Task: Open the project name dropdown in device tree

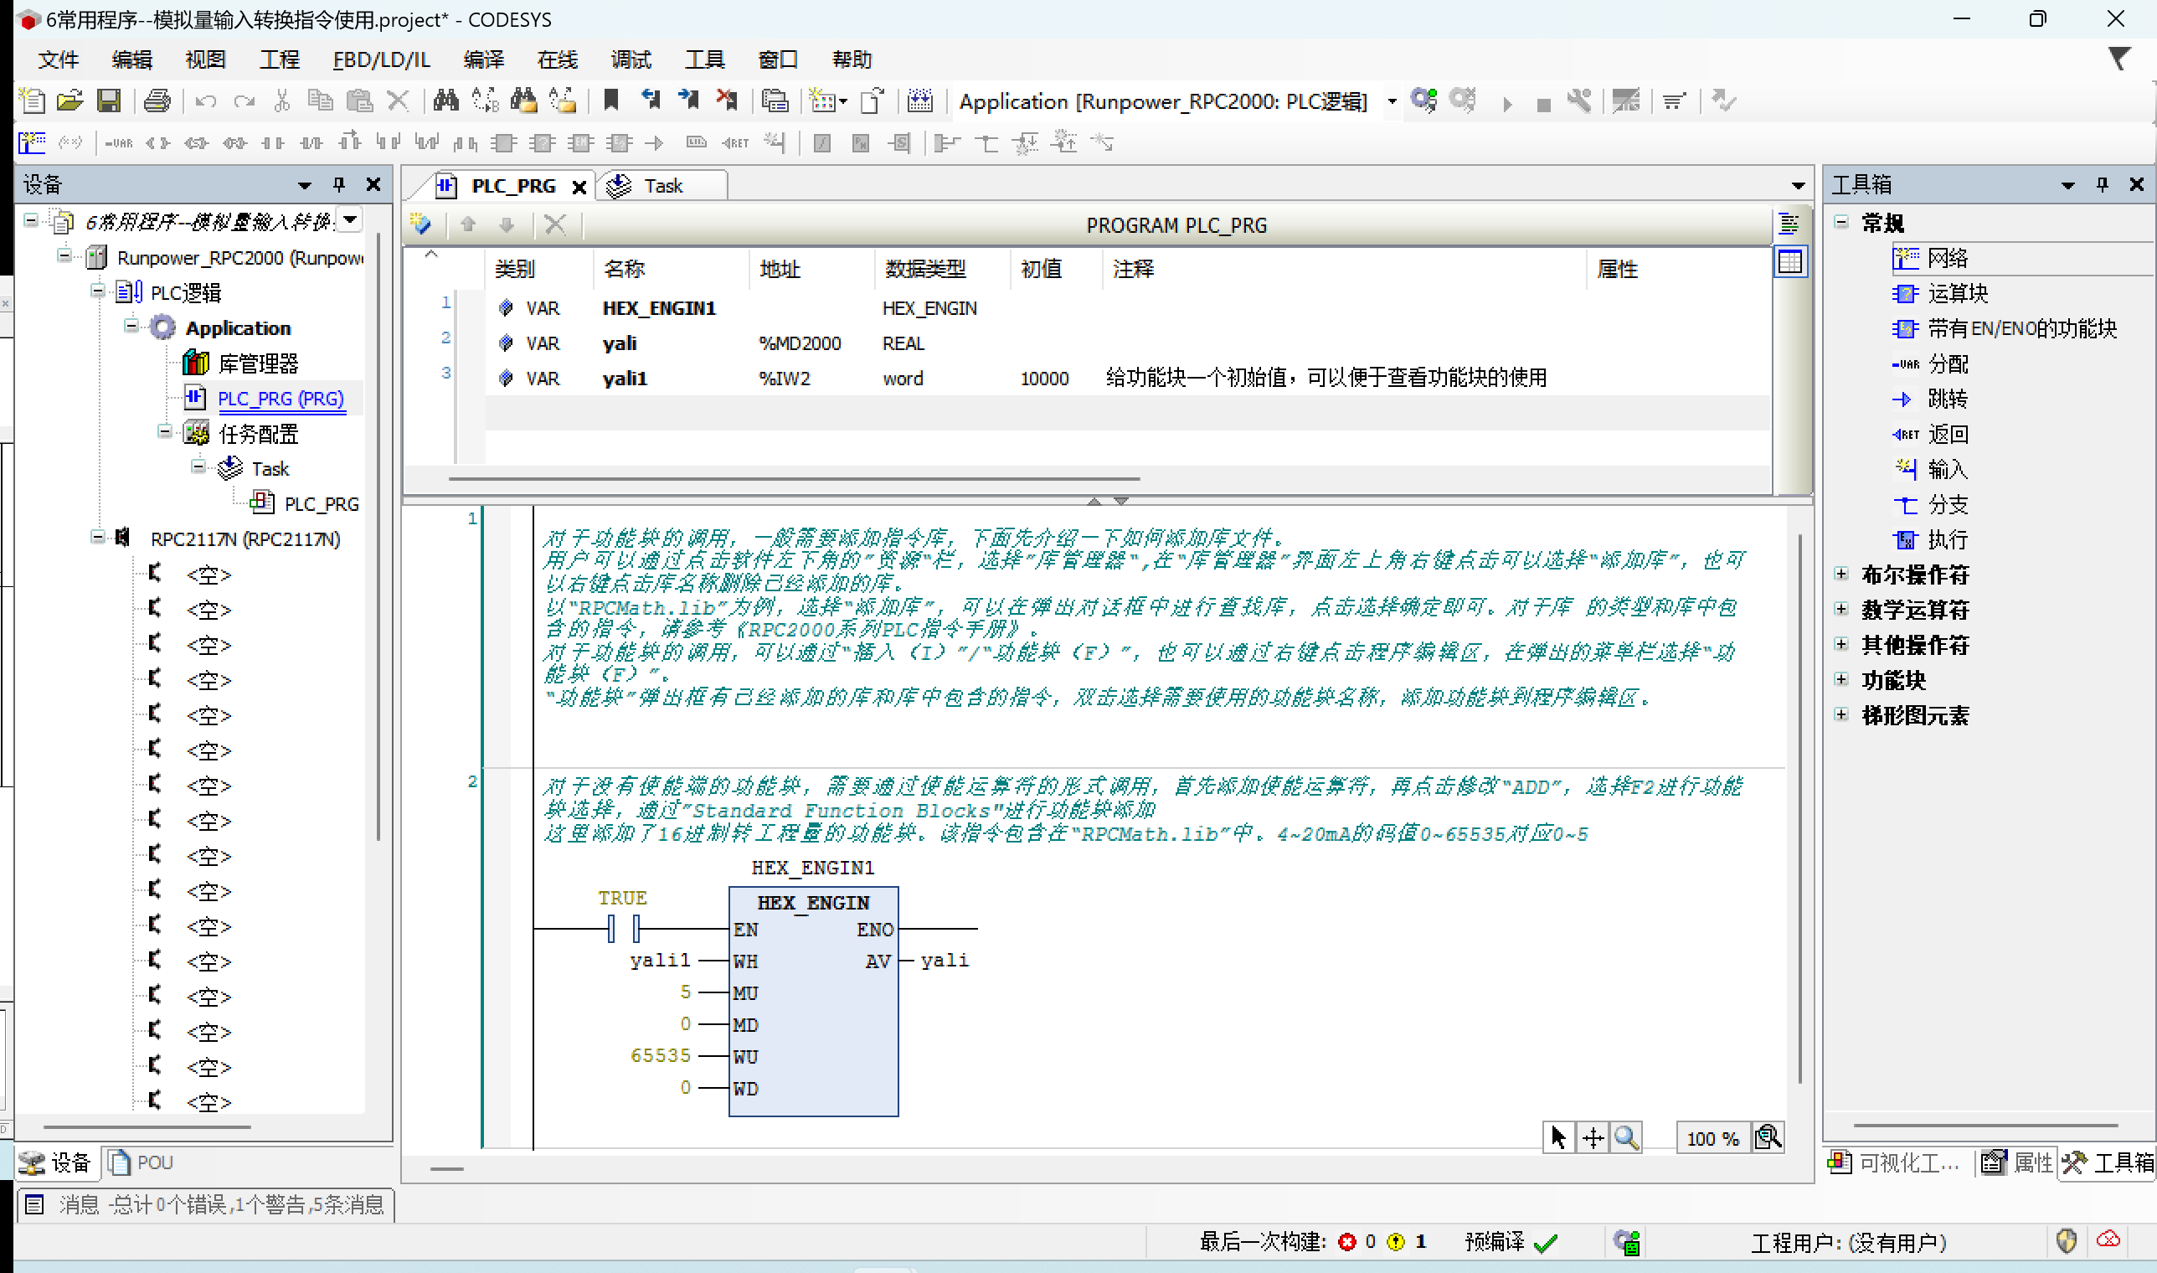Action: [350, 220]
